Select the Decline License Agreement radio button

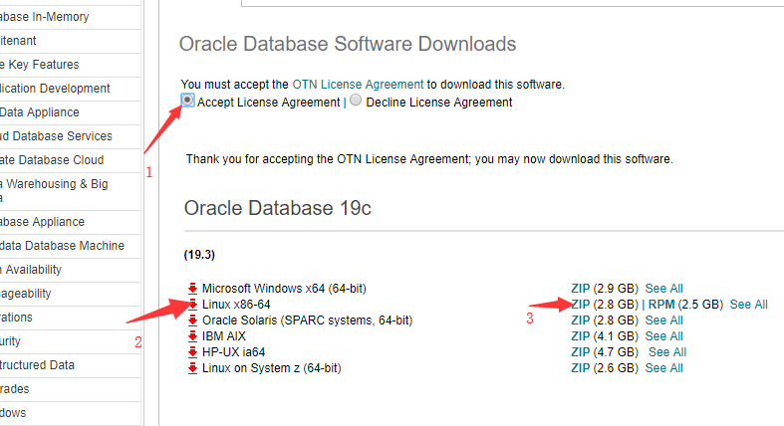point(356,101)
